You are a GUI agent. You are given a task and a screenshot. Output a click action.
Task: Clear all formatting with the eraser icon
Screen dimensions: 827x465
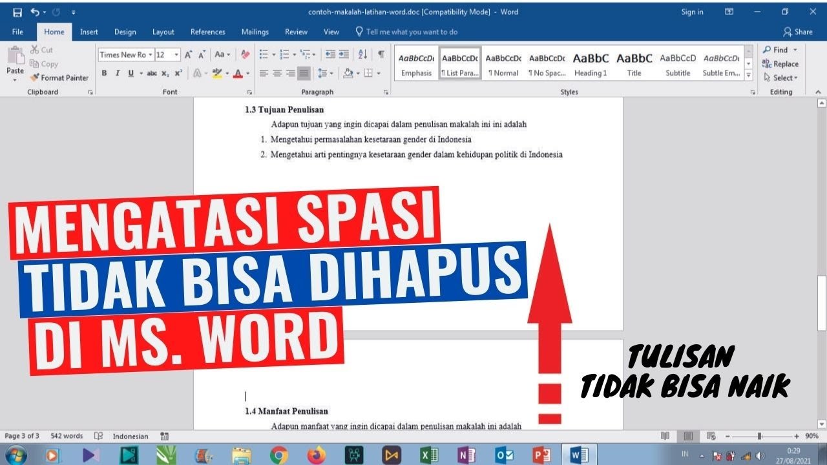point(245,55)
